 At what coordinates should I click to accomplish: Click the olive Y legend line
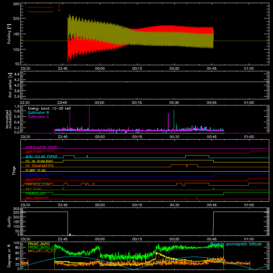(x=41, y=12)
